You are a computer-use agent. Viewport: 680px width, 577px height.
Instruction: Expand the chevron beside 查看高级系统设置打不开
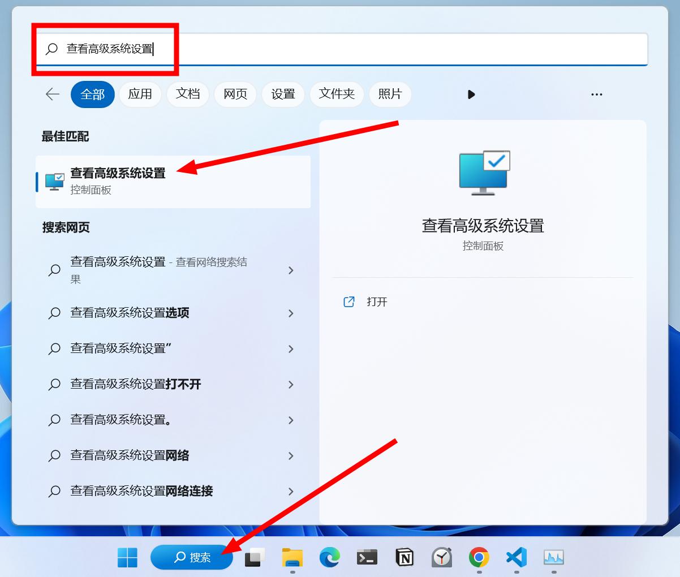pos(291,385)
